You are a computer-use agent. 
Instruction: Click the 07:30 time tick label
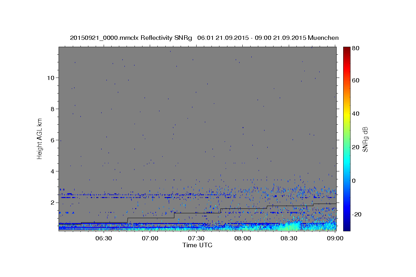(x=196, y=238)
